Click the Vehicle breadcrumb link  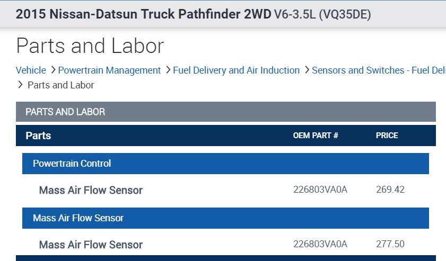tap(31, 70)
